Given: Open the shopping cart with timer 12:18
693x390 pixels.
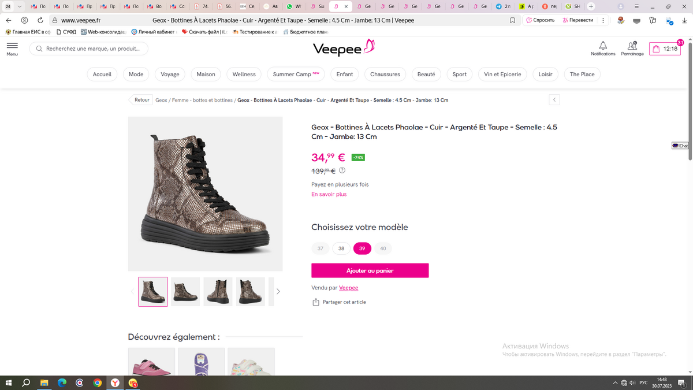Looking at the screenshot, I should click(665, 49).
